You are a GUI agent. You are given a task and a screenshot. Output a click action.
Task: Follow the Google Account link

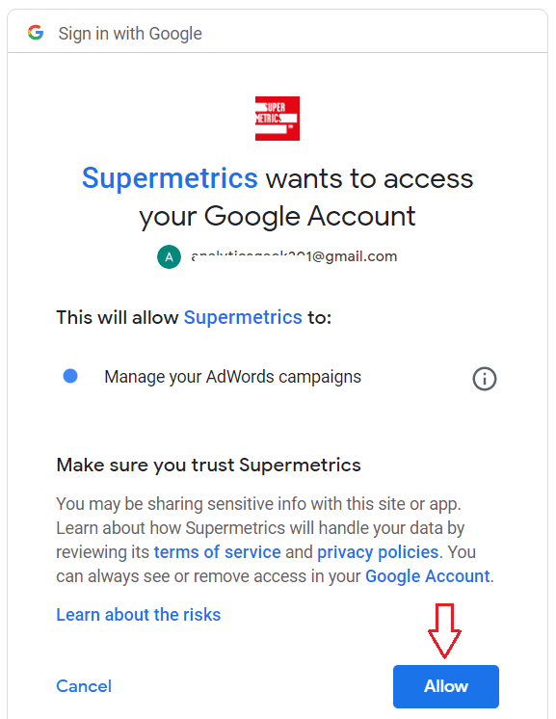428,576
